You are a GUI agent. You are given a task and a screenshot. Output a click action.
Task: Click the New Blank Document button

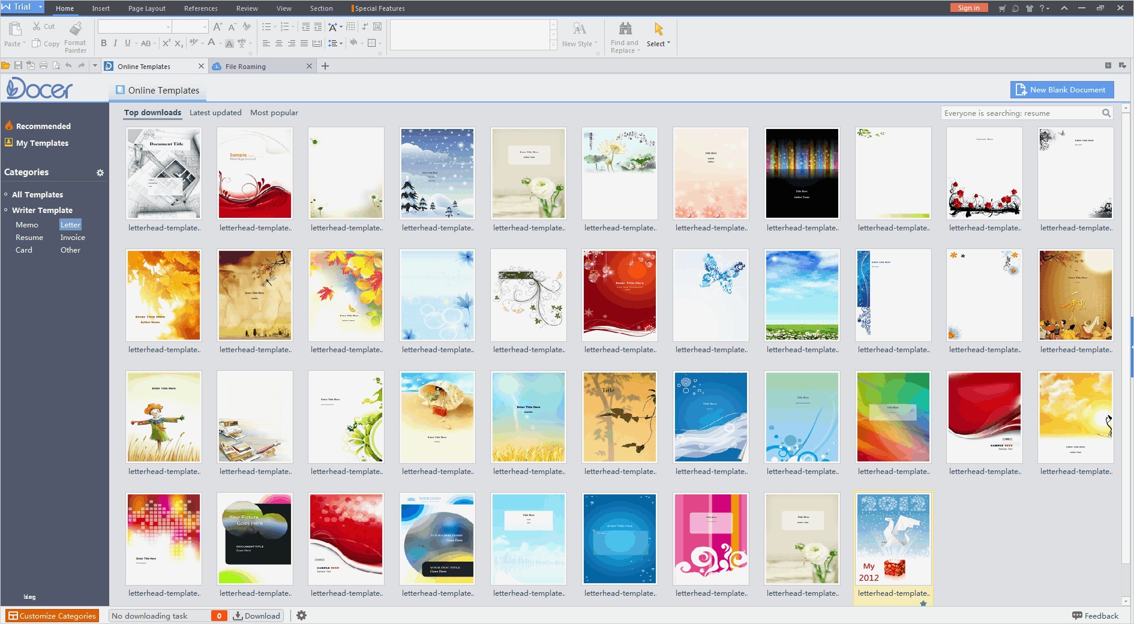[1061, 90]
